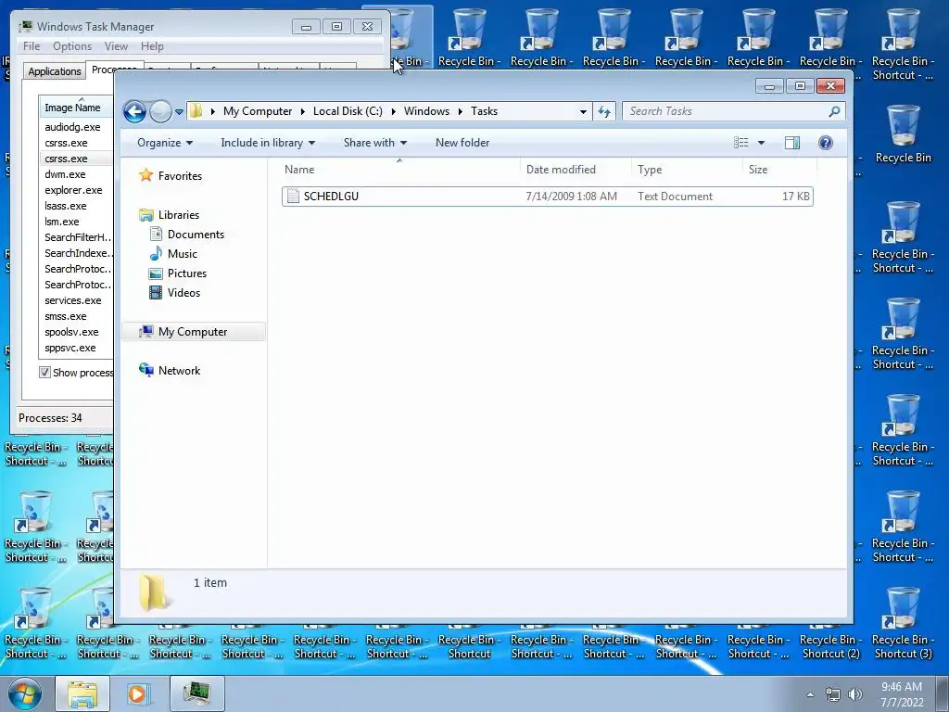Image resolution: width=949 pixels, height=712 pixels.
Task: Open Windows Explorer from the taskbar
Action: point(82,693)
